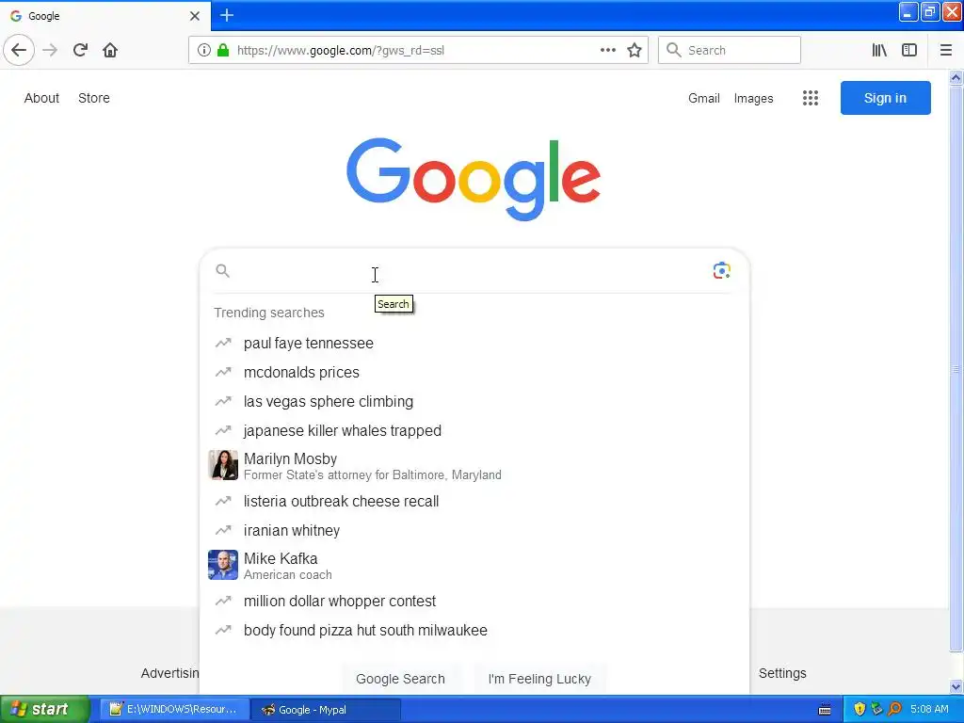
Task: Open security shield tray icon
Action: [860, 709]
